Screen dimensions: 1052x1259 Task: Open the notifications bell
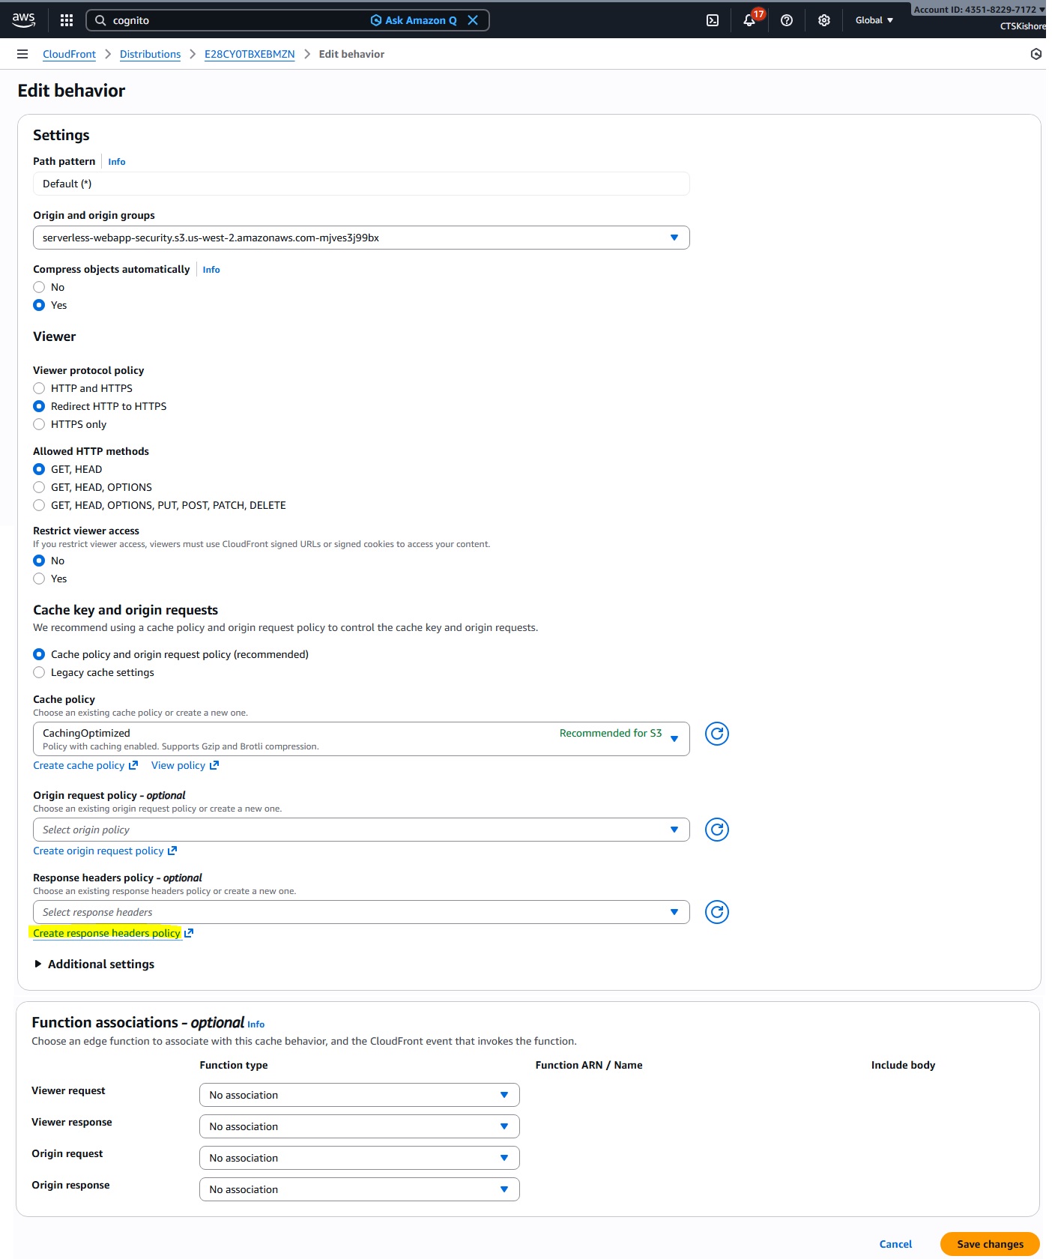[749, 20]
